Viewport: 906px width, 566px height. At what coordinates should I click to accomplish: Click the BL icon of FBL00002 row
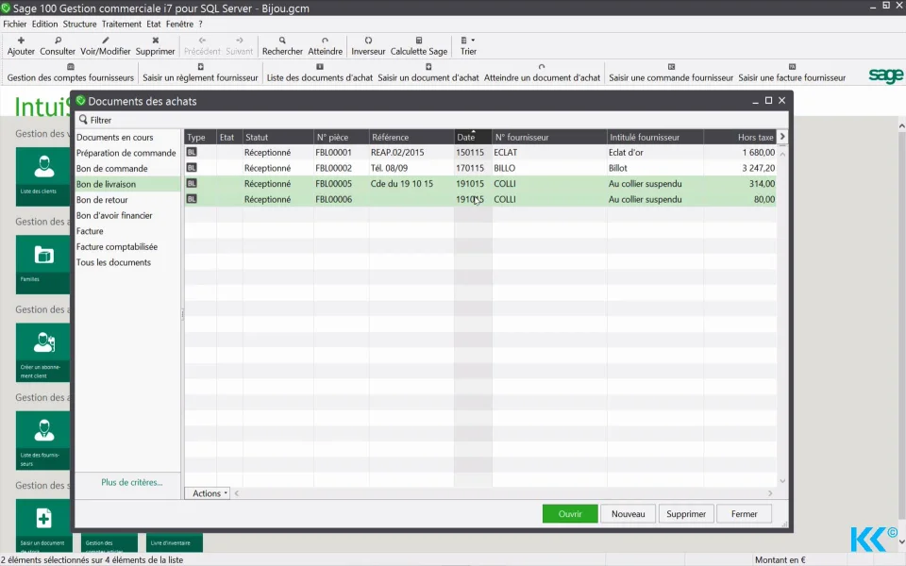(x=192, y=168)
